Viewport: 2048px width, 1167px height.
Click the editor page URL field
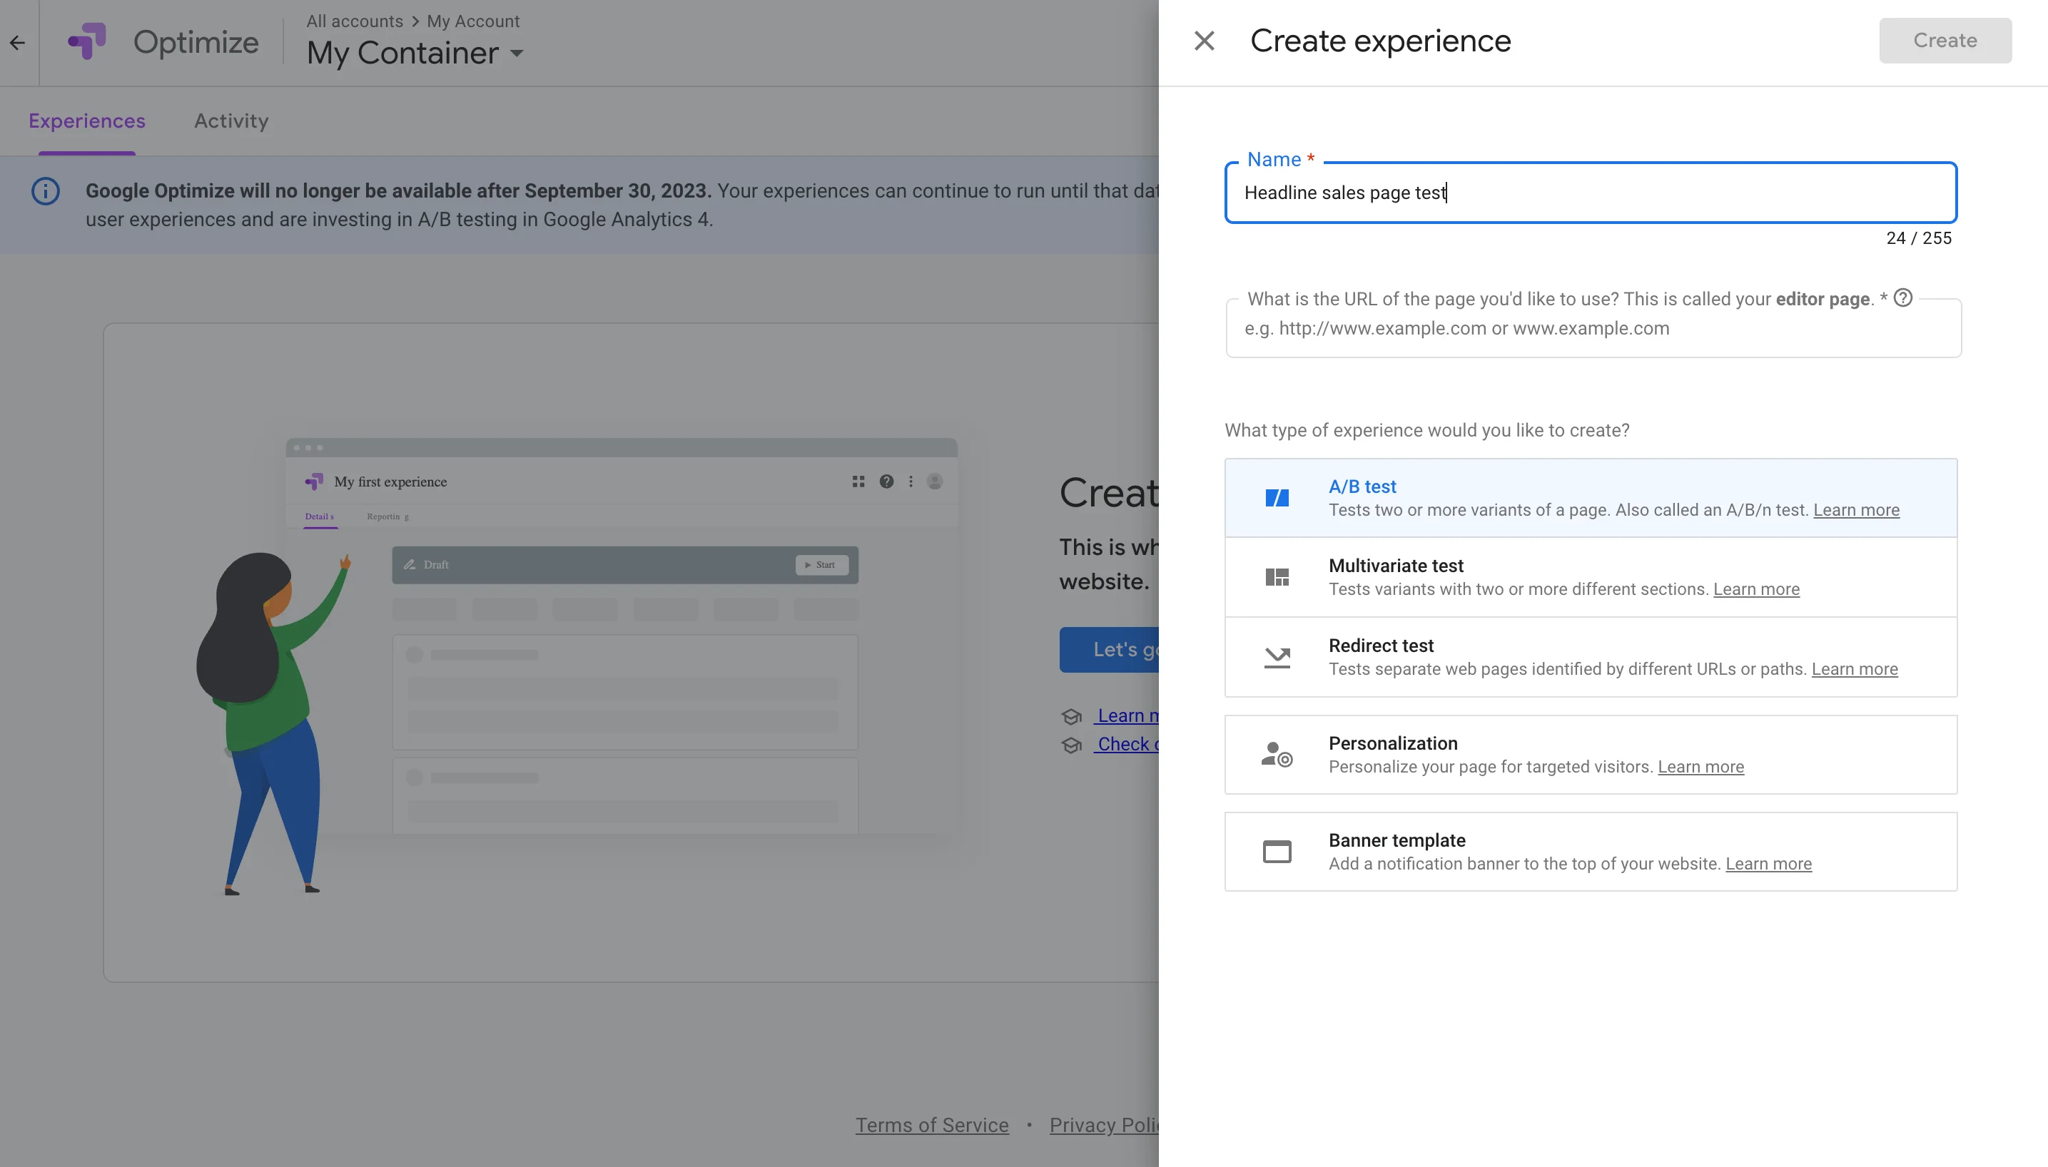pyautogui.click(x=1593, y=329)
